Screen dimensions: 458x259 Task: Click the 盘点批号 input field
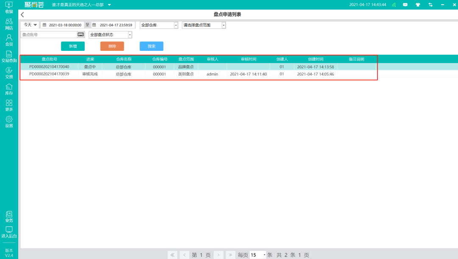point(48,35)
